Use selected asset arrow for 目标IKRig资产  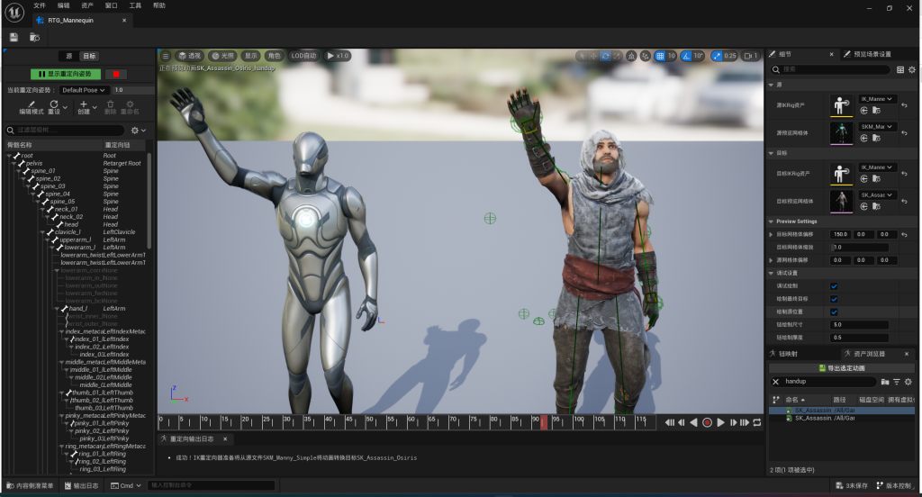tap(863, 179)
